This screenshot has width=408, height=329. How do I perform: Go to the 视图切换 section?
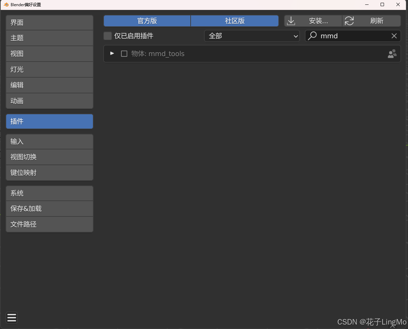pyautogui.click(x=49, y=157)
